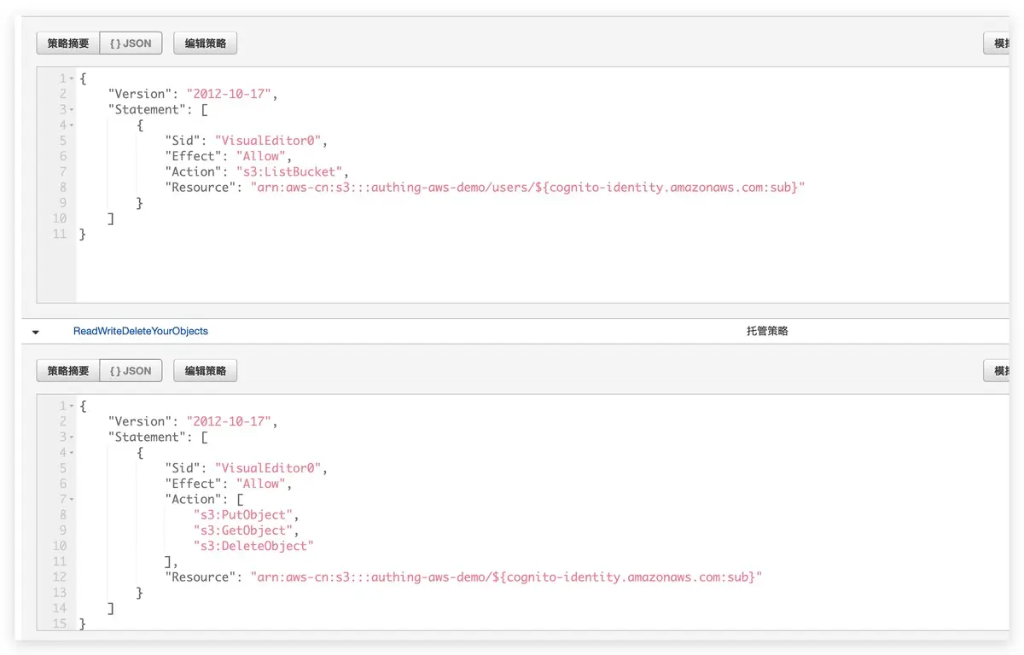Click 编辑策略 for the ReadWriteDeleteYourObjects policy
The width and height of the screenshot is (1024, 655).
click(x=205, y=371)
